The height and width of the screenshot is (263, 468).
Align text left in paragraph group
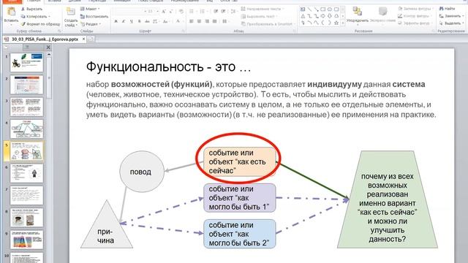[192, 21]
